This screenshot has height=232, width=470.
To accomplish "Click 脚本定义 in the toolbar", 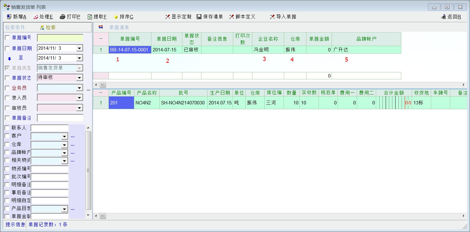I will coord(242,17).
